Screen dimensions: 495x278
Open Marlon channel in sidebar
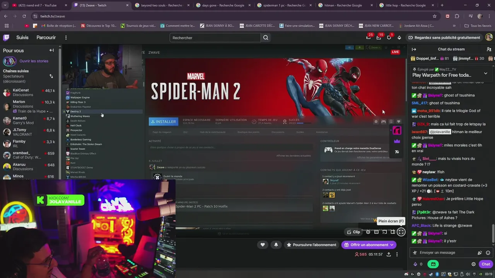point(29,106)
